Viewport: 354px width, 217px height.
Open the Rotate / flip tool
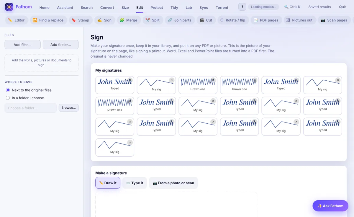(x=233, y=20)
